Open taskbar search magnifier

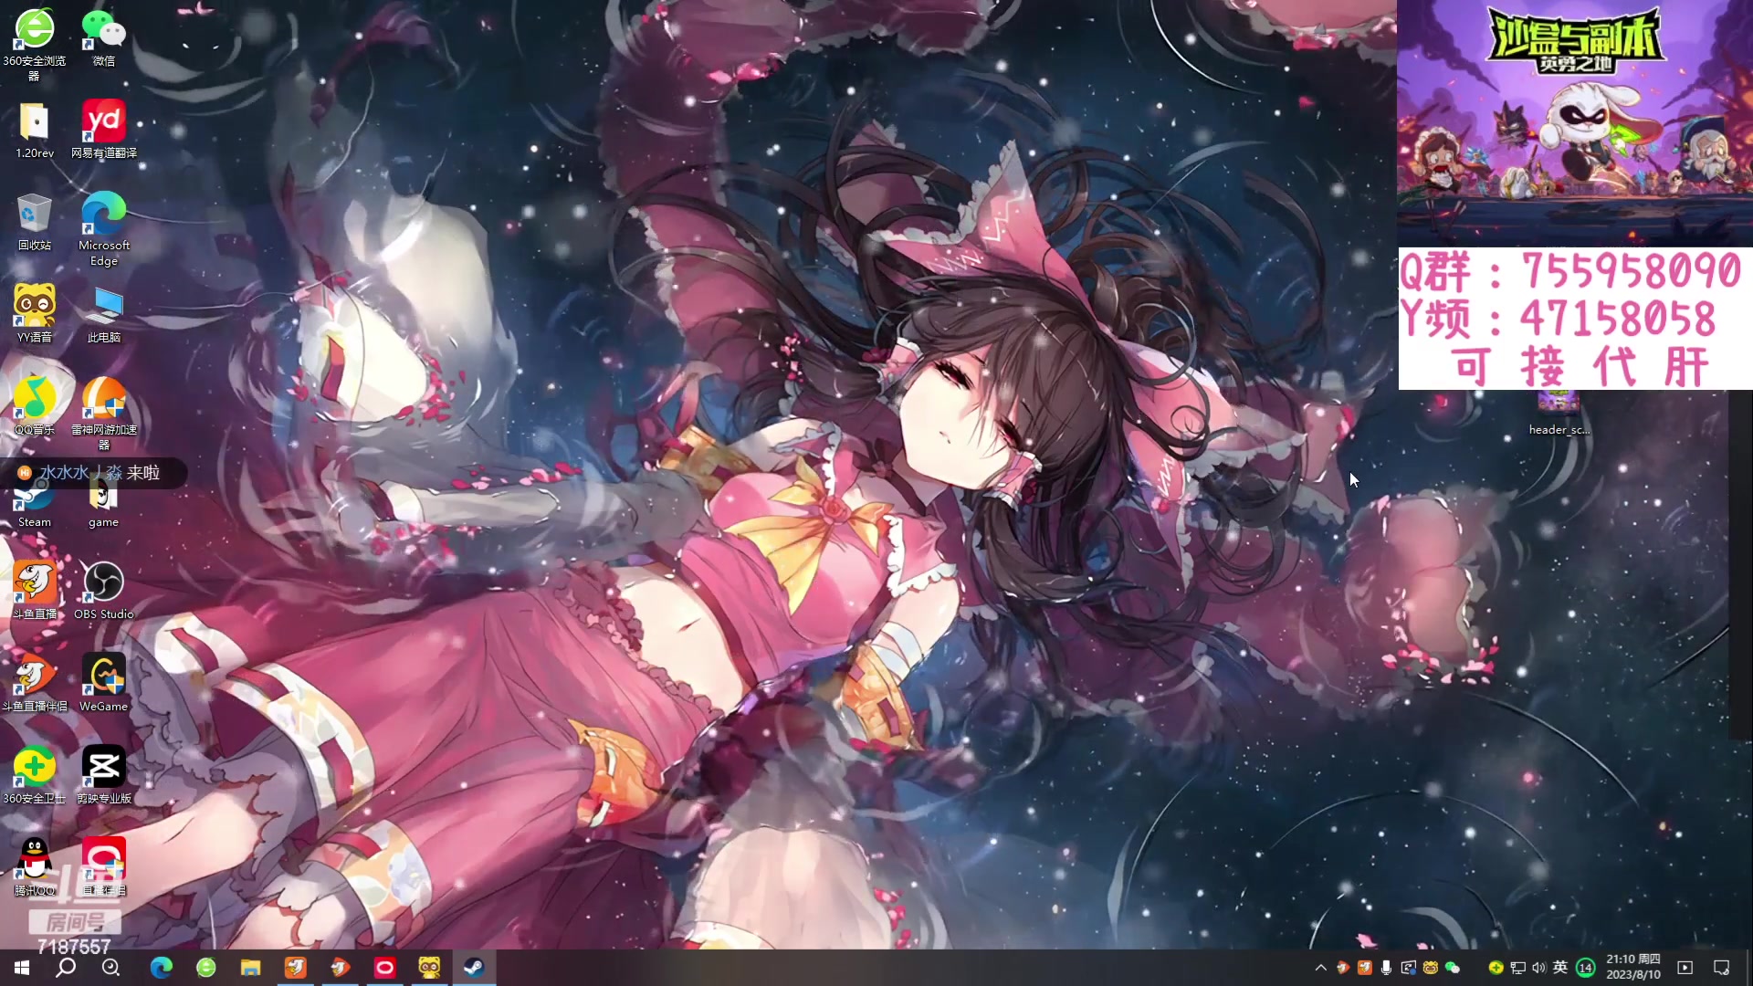coord(66,968)
